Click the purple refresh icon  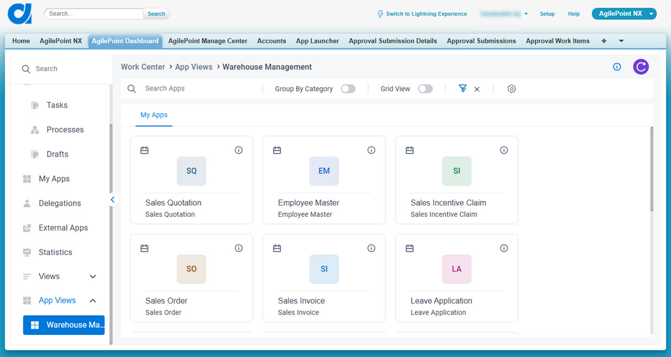(x=641, y=66)
